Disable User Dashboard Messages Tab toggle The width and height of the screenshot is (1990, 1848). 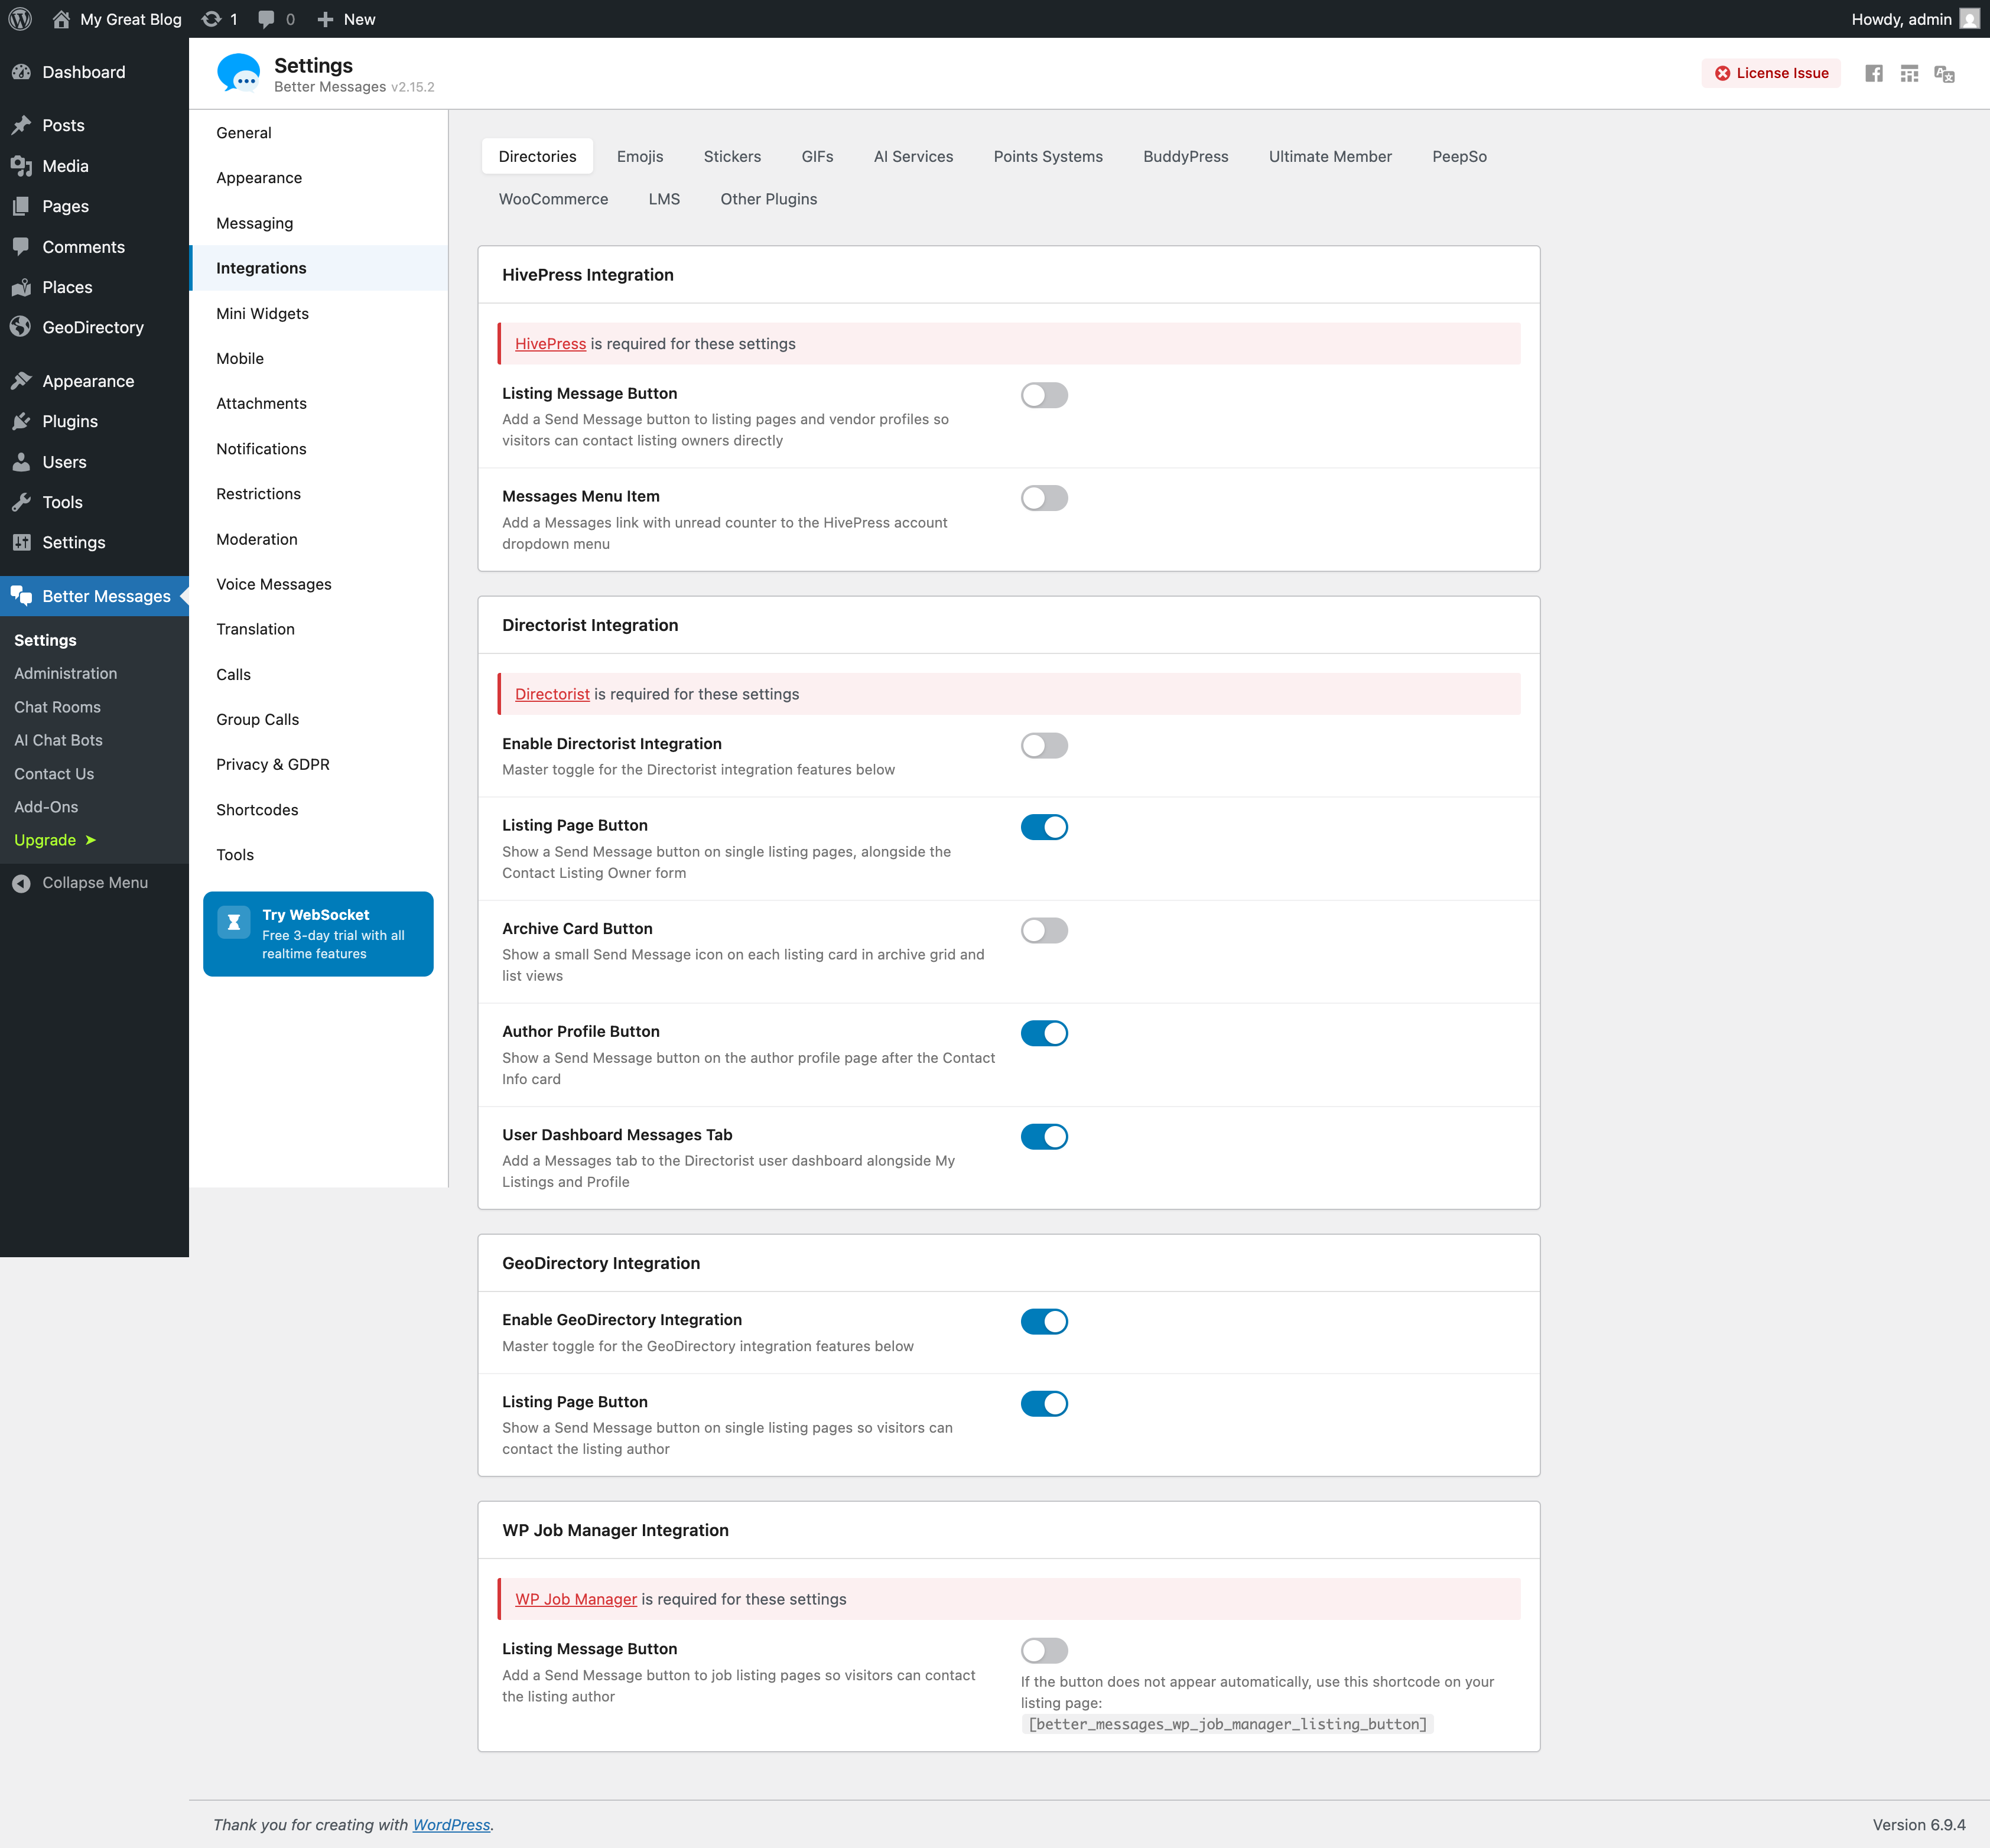coord(1044,1136)
